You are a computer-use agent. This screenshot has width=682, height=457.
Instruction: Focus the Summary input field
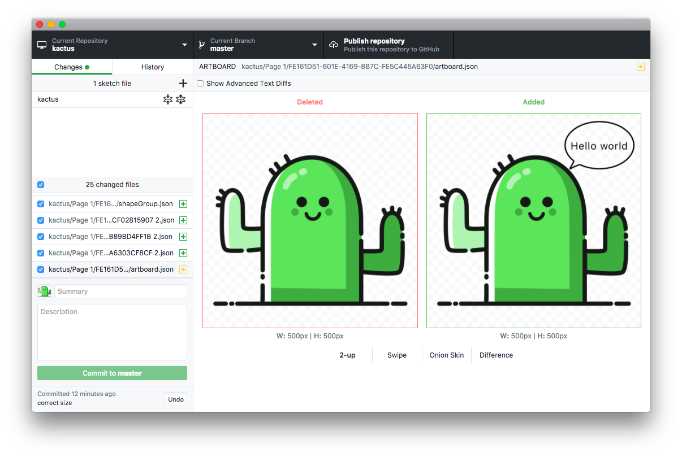tap(120, 291)
